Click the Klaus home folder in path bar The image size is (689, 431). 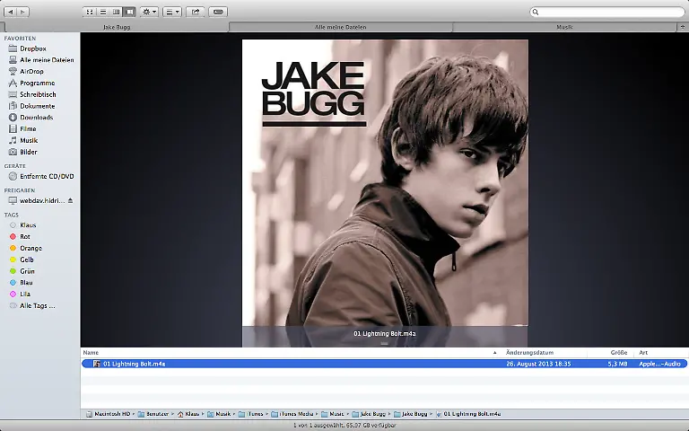coord(188,414)
